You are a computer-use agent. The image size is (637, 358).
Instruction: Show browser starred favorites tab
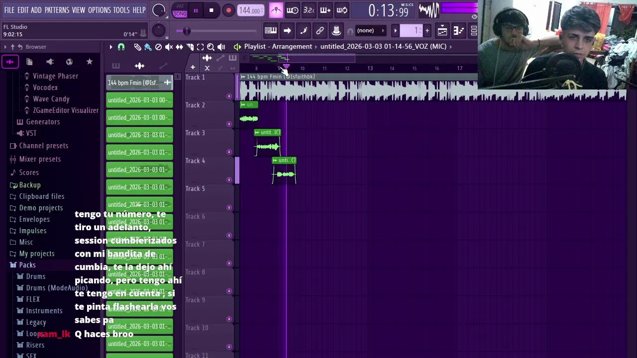[x=89, y=62]
